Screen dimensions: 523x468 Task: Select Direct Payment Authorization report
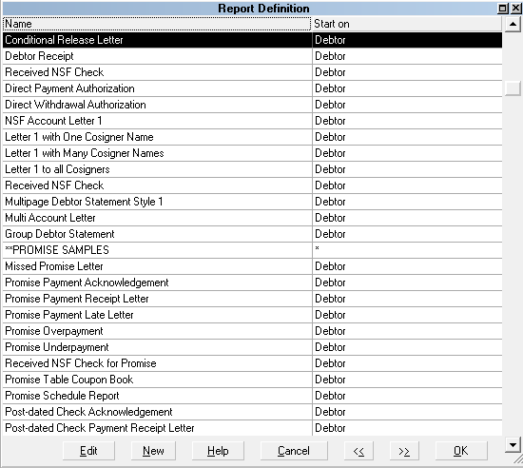(x=252, y=88)
